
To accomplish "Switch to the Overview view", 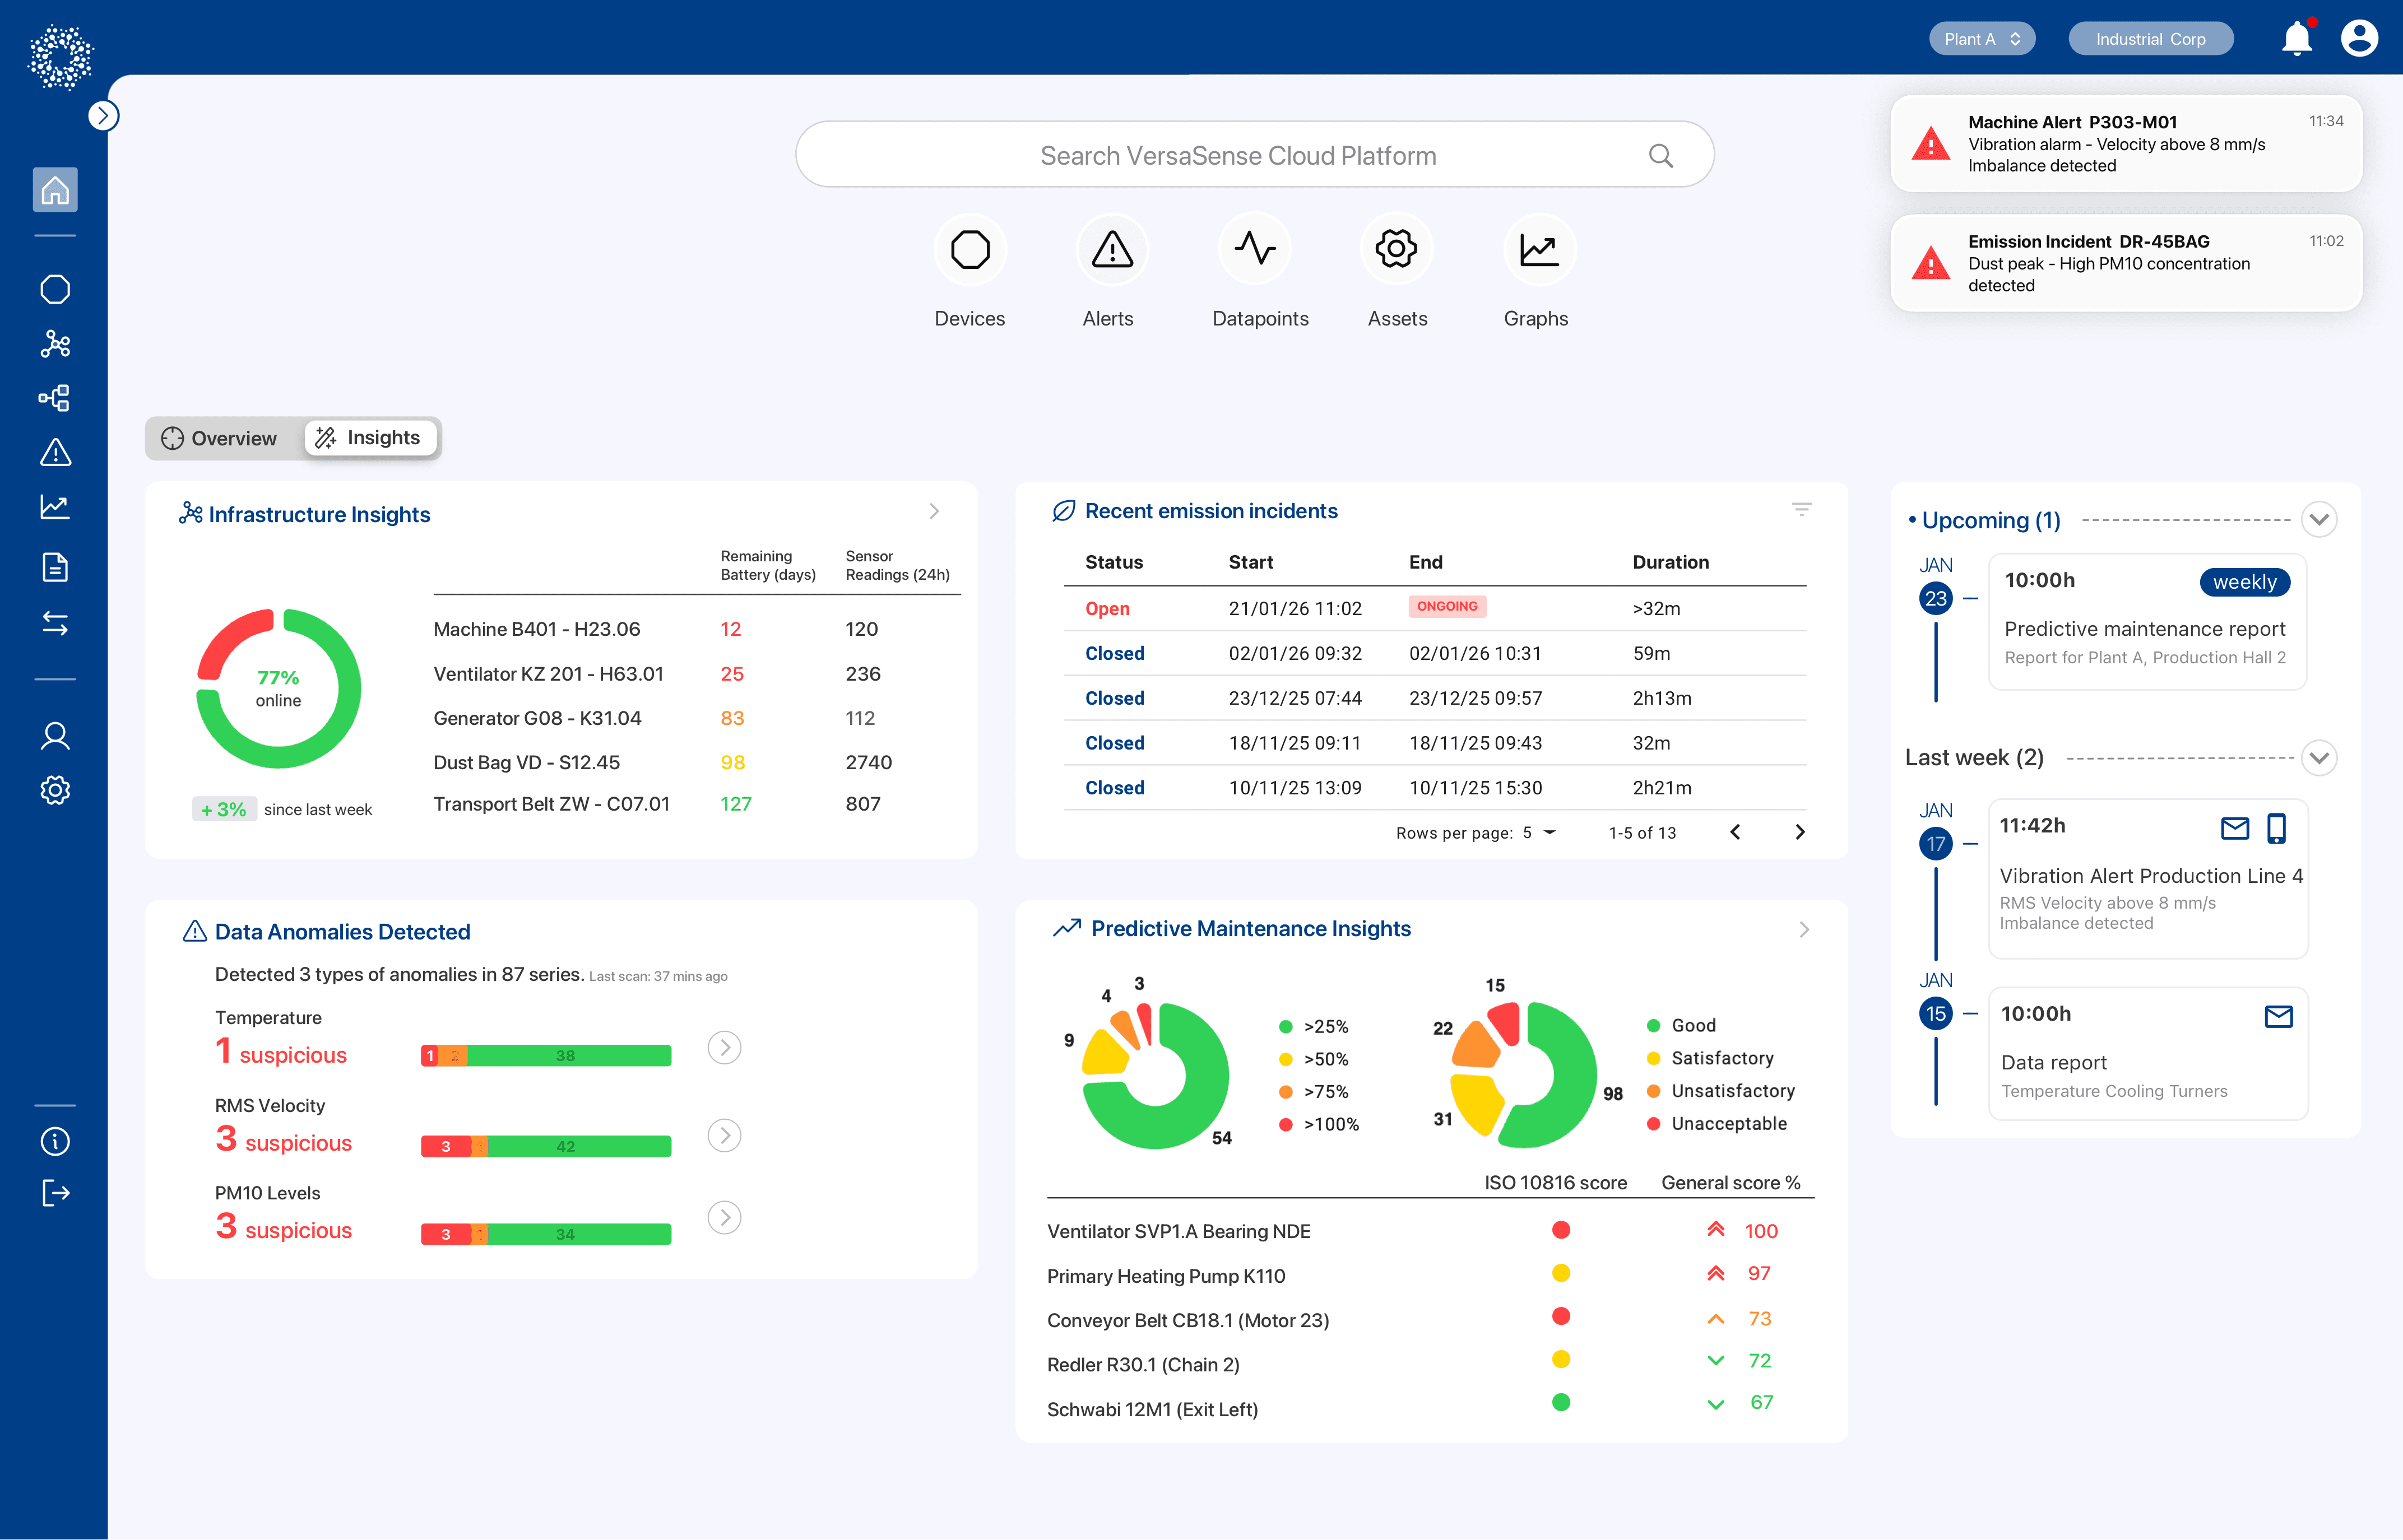I will [220, 438].
